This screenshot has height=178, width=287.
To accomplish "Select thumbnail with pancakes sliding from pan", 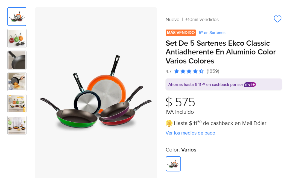I will [17, 82].
